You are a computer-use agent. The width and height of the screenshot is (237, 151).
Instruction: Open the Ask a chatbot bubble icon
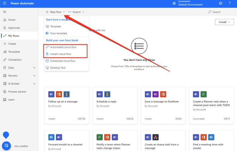tap(6, 146)
